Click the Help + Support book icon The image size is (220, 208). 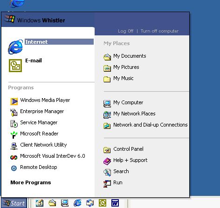coord(107,161)
